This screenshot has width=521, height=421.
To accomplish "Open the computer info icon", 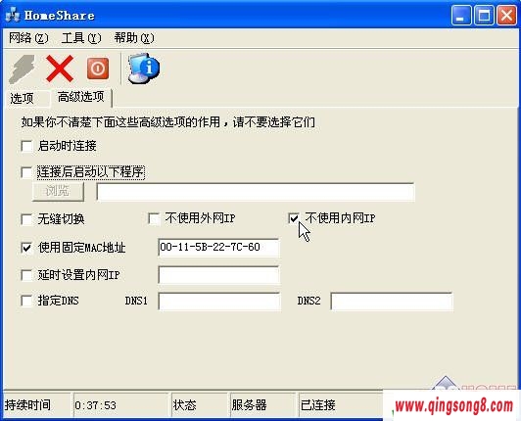I will [144, 68].
